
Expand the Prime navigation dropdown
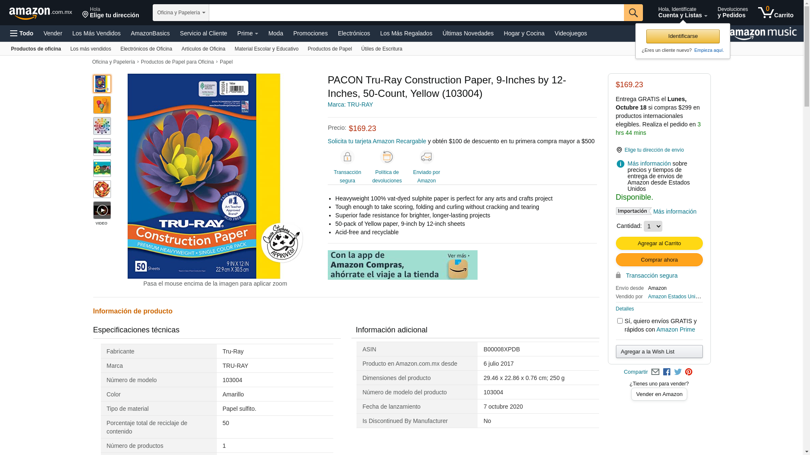tap(248, 33)
